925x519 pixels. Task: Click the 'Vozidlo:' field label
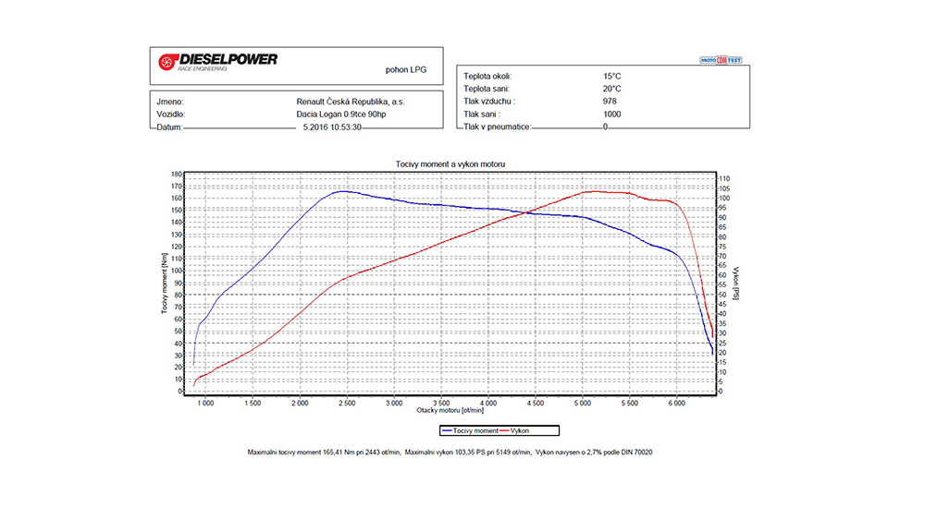[170, 115]
